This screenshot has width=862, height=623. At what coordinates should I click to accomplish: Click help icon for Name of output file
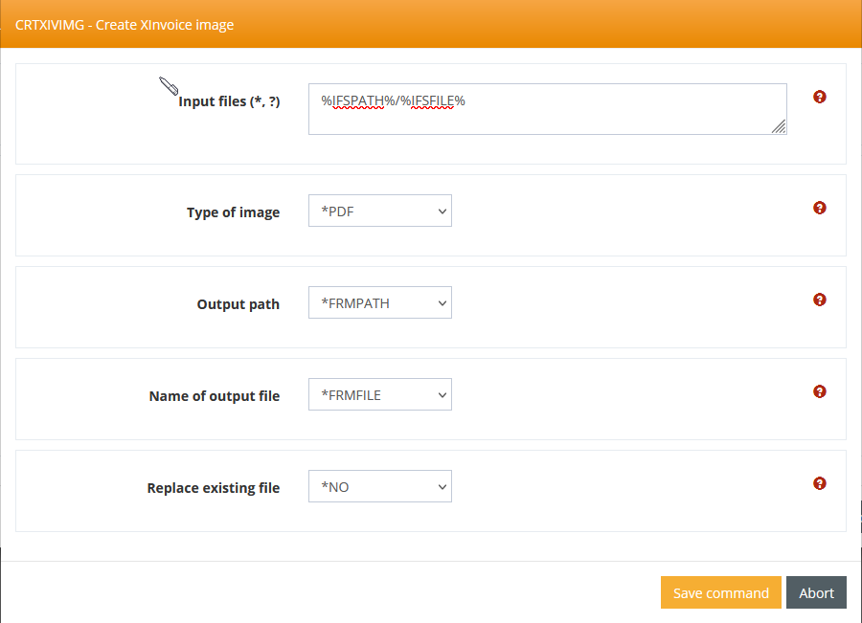[820, 391]
